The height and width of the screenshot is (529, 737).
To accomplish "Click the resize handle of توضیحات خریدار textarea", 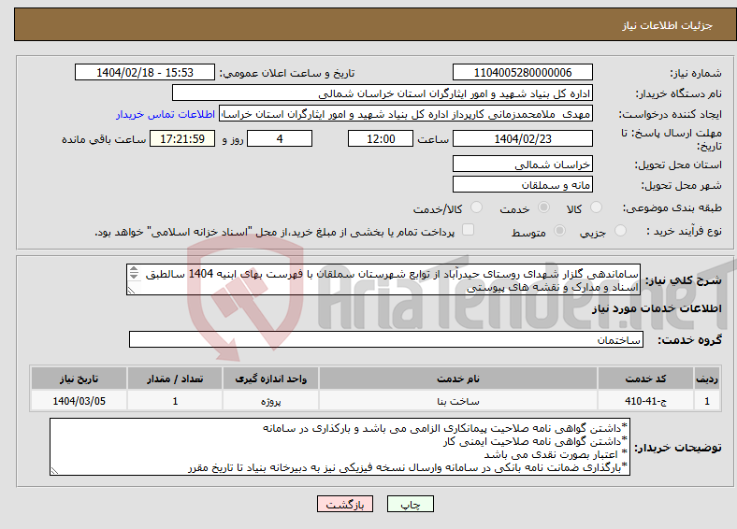I will 54,471.
